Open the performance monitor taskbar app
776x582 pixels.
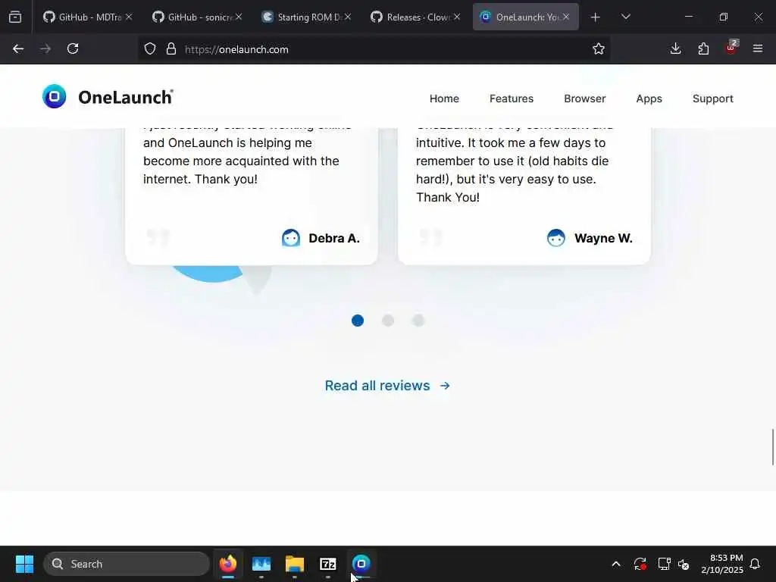[x=261, y=564]
